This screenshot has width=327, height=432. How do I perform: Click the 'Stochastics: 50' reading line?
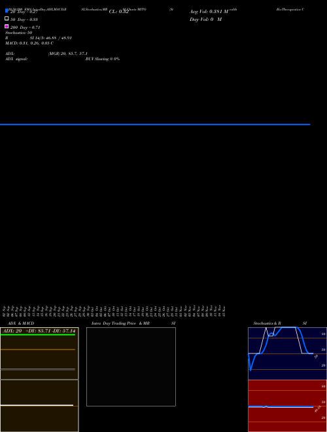pos(18,33)
